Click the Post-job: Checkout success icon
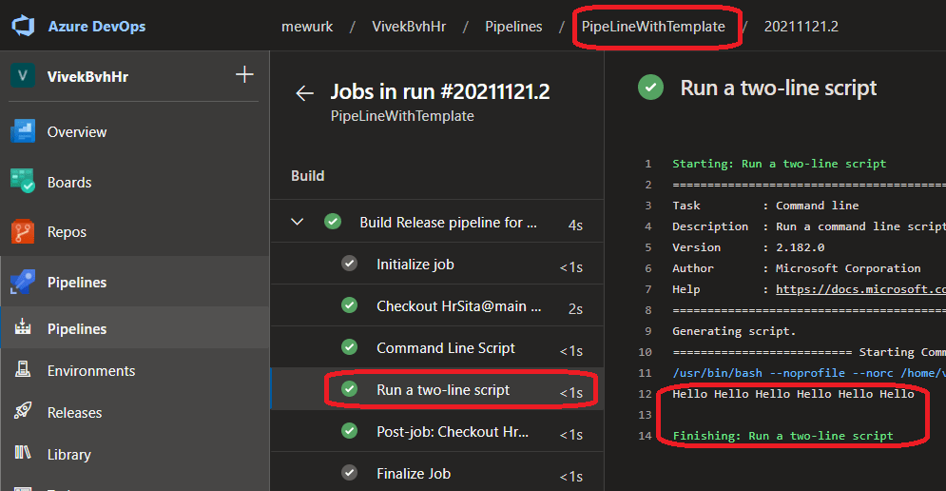The width and height of the screenshot is (946, 491). point(349,431)
